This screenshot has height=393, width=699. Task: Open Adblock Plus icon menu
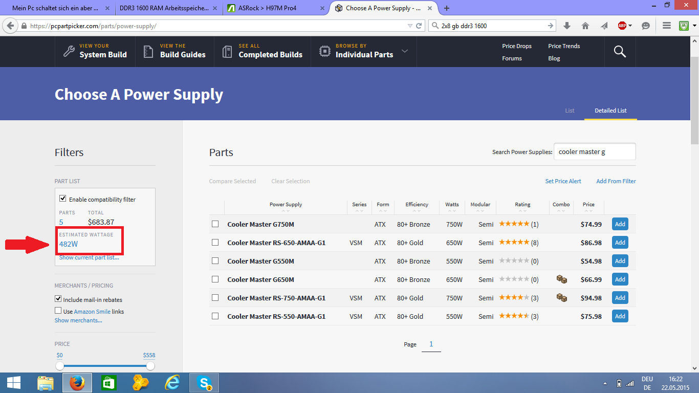click(624, 26)
